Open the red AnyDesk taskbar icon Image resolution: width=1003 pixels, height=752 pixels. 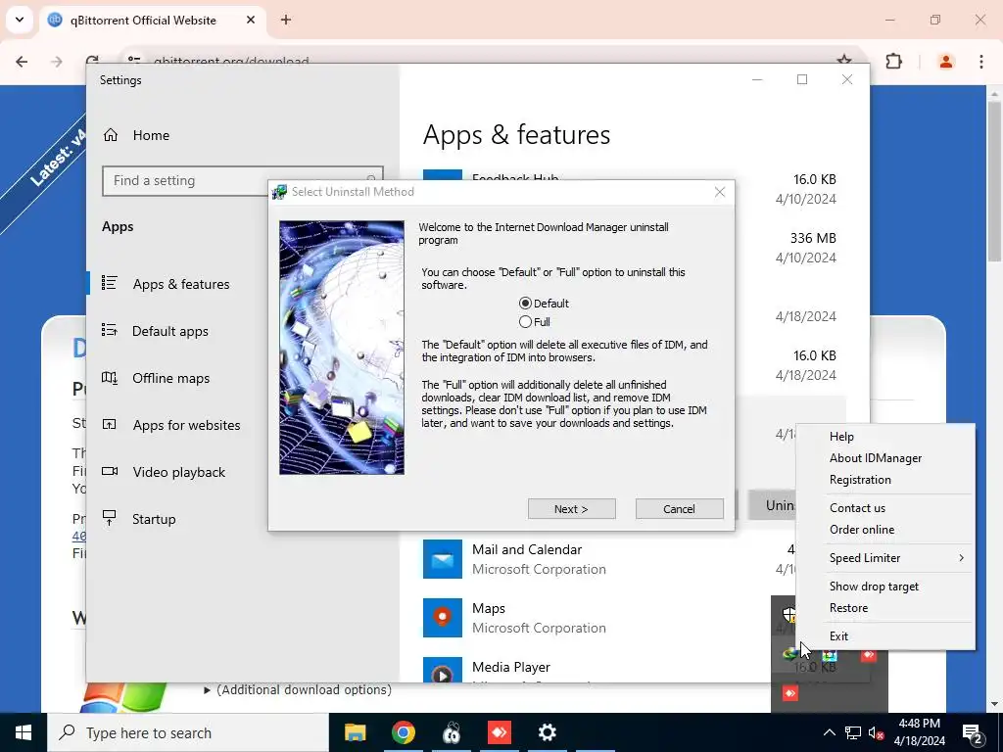499,732
